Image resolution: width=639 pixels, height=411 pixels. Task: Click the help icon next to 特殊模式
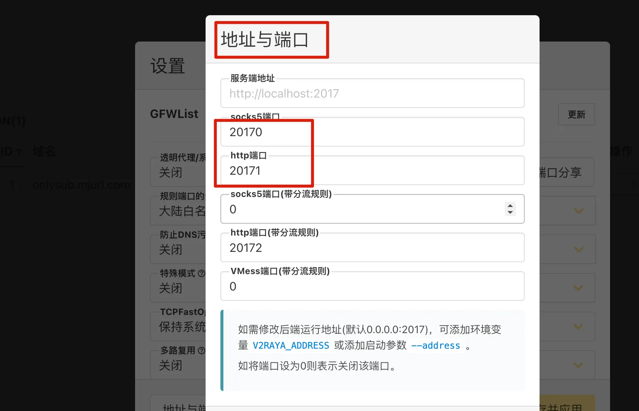click(x=201, y=273)
